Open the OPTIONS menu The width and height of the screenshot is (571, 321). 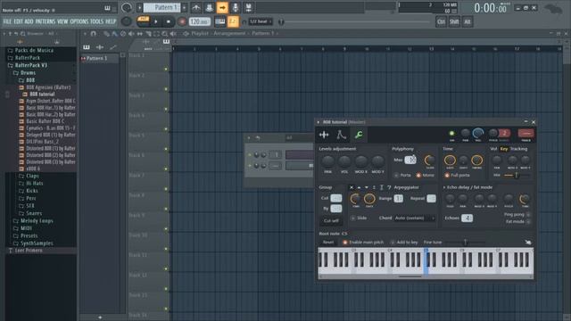coord(79,21)
